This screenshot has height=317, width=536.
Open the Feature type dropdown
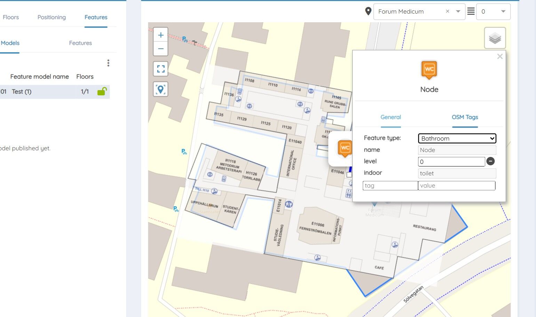(x=457, y=138)
